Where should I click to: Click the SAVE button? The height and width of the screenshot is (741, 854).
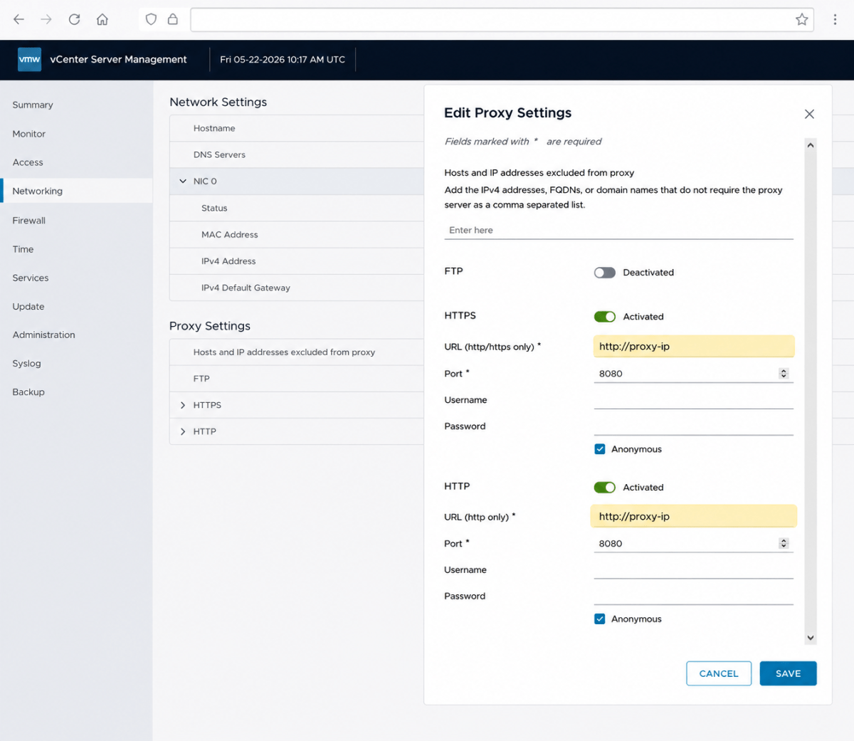coord(788,673)
